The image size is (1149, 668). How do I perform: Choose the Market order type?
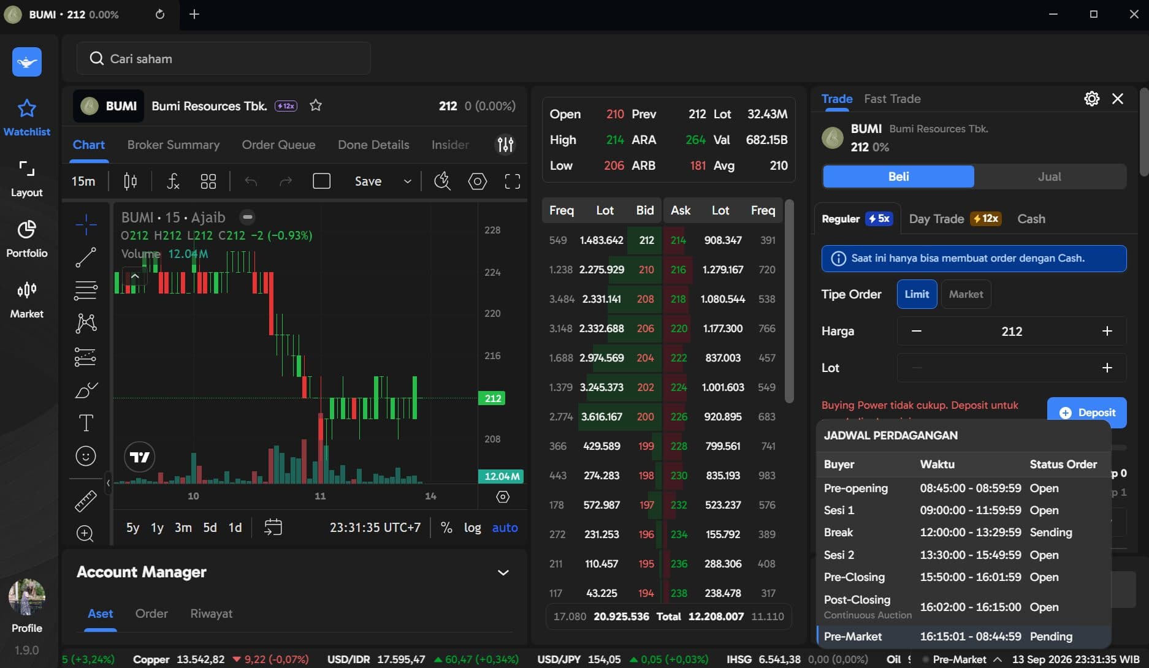tap(966, 294)
